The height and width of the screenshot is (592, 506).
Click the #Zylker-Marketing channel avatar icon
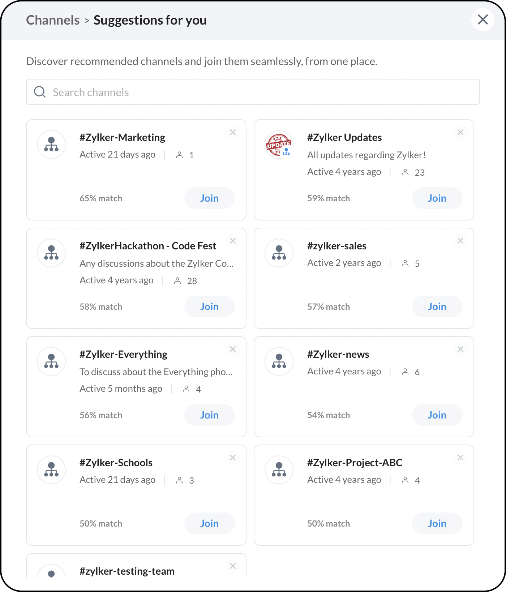51,145
